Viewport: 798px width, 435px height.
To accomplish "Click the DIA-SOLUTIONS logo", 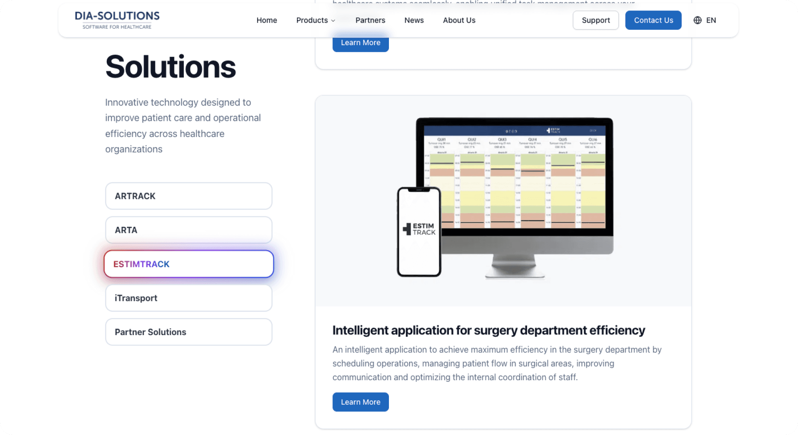I will click(x=117, y=20).
